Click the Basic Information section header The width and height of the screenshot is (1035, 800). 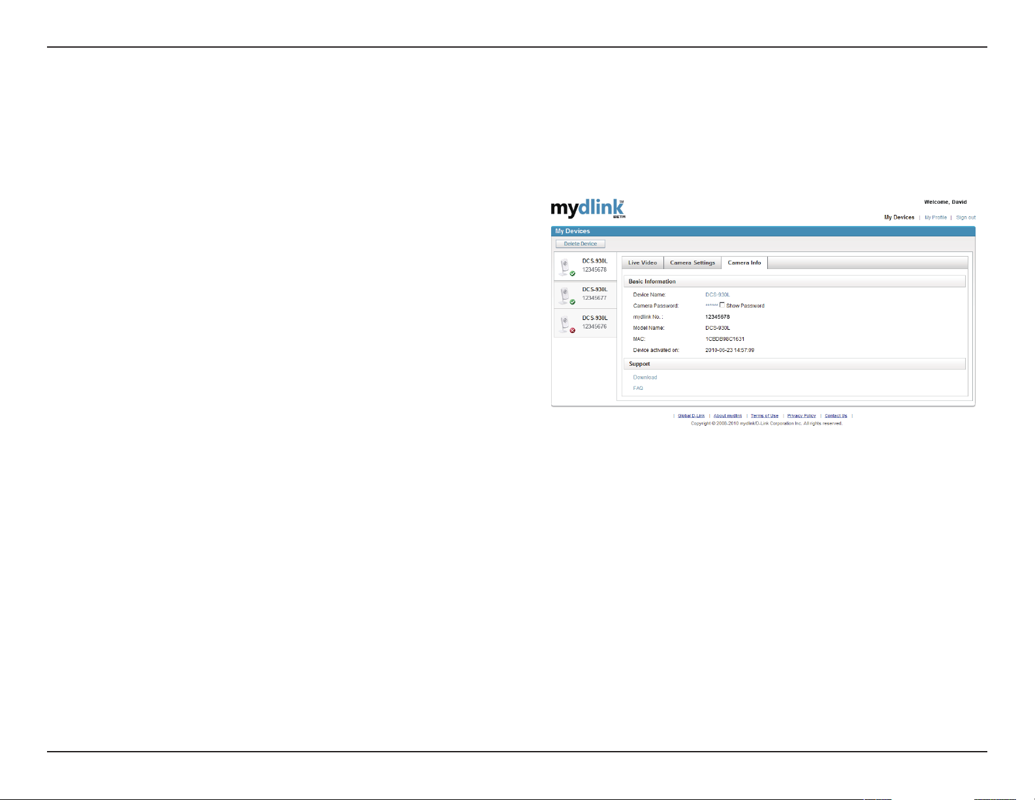(x=794, y=281)
